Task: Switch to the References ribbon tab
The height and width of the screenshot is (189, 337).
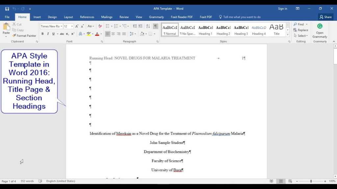Action: 87,17
